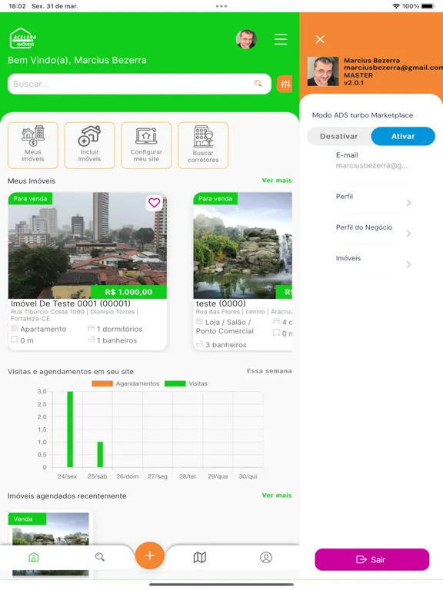443x590 pixels.
Task: Click title Imóvel De Teste 0001 (00001)
Action: 71,303
